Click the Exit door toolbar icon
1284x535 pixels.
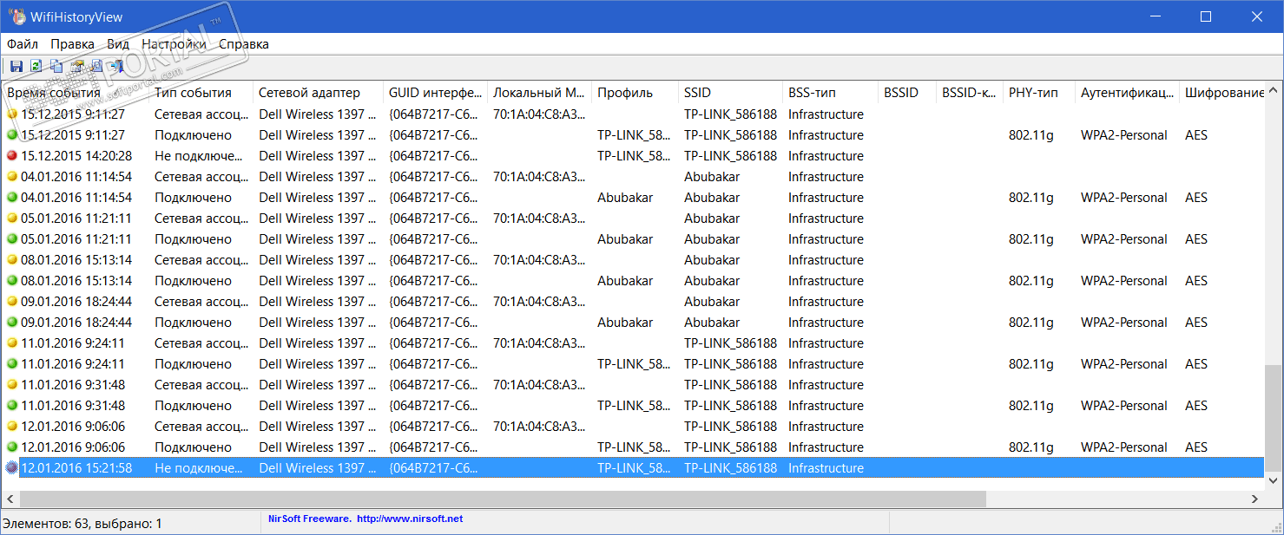(x=115, y=66)
